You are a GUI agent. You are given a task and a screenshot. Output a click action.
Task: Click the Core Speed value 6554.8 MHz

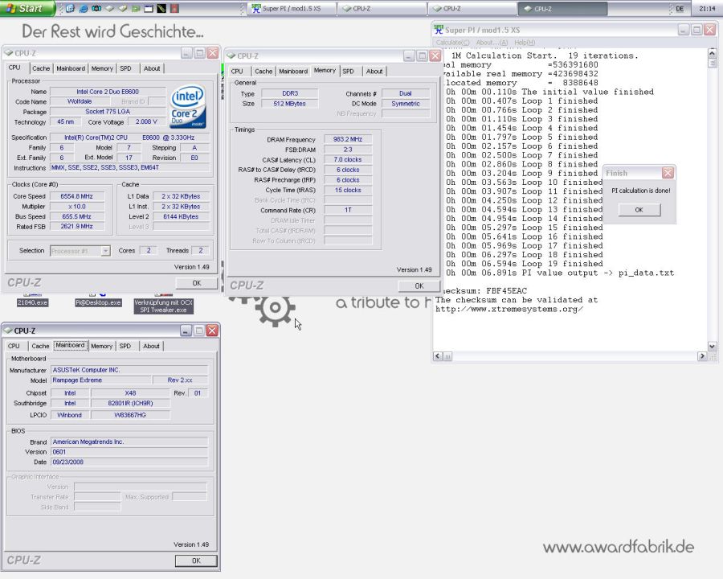77,196
